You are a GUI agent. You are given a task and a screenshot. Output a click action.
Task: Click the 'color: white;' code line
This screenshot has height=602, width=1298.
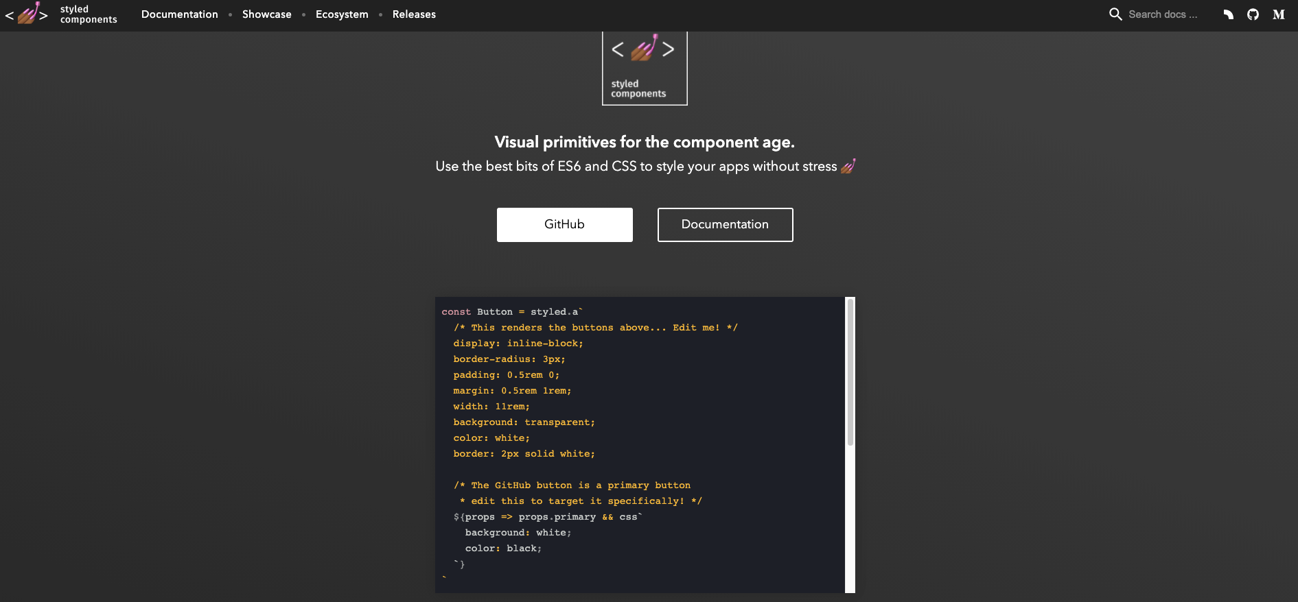(491, 438)
